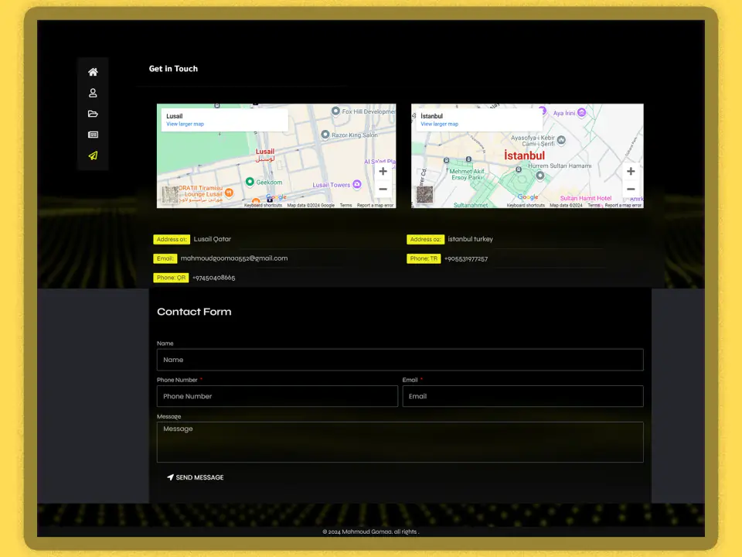Open Keyboard shortcuts on Istanbul map
This screenshot has width=742, height=557.
pyautogui.click(x=526, y=205)
